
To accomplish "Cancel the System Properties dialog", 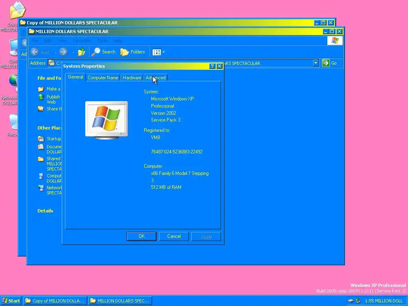I will pyautogui.click(x=174, y=236).
